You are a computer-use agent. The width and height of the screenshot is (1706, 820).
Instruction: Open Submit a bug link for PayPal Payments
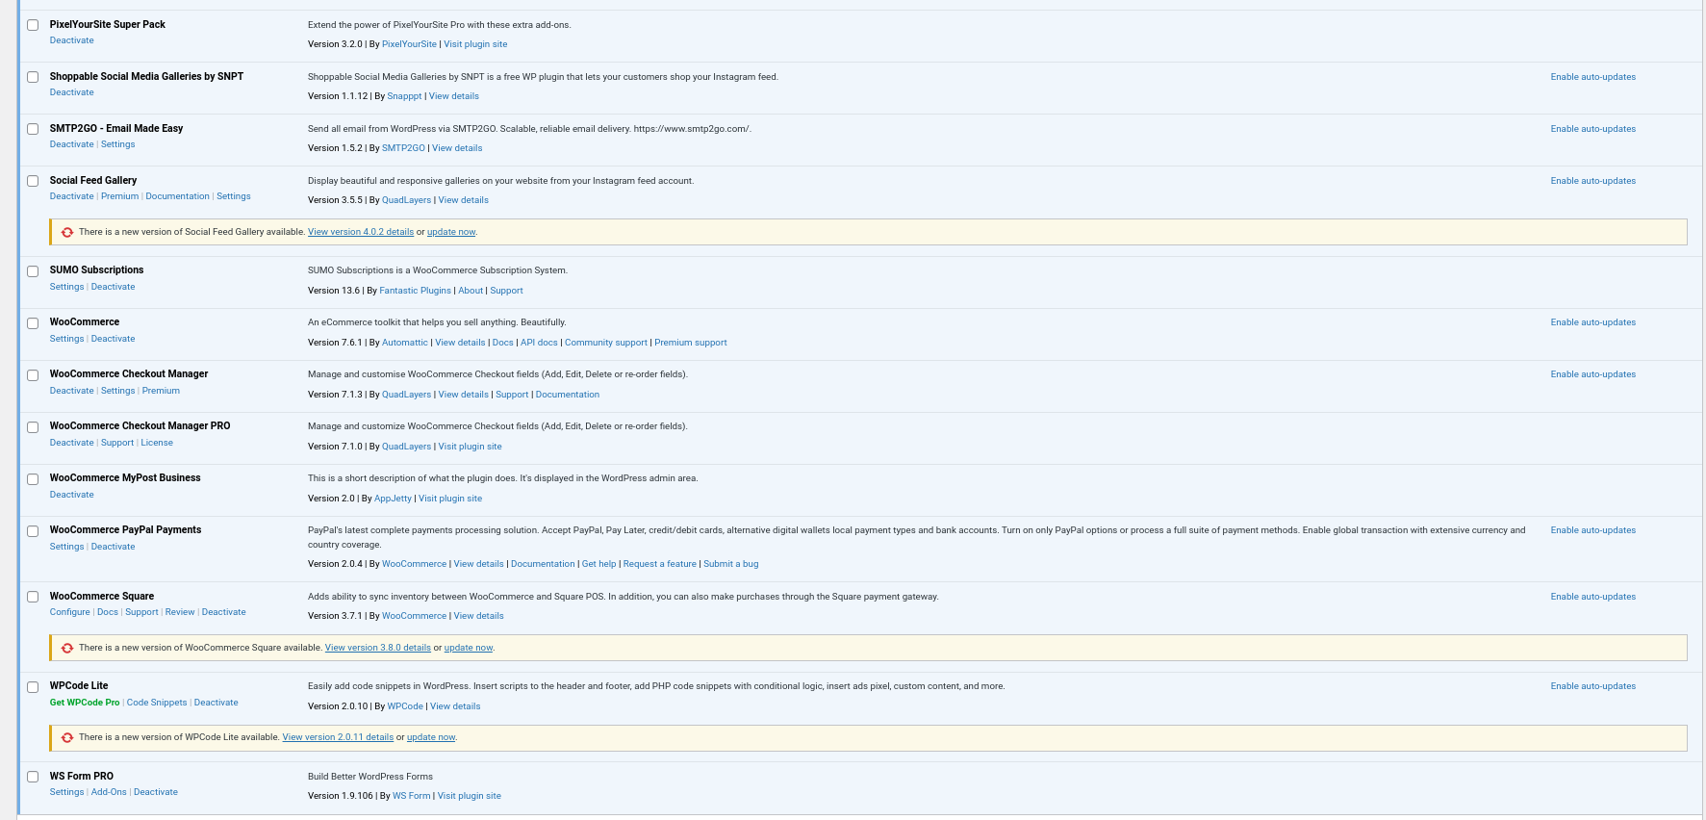coord(730,564)
